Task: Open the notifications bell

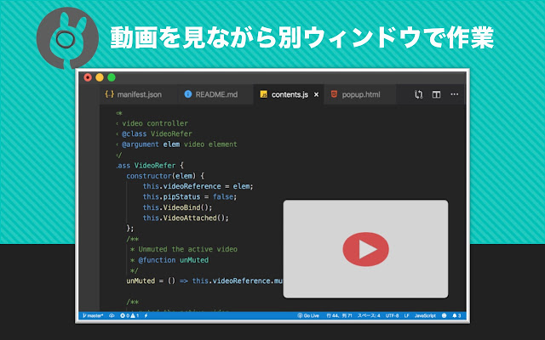Action: pyautogui.click(x=456, y=315)
